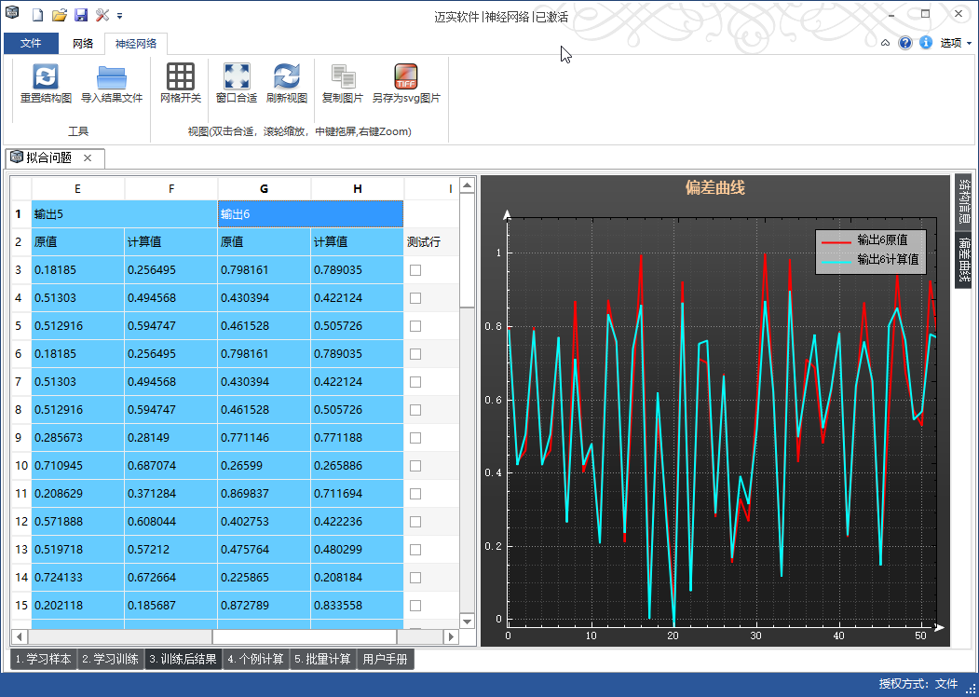Select the 输出6 header cell
The width and height of the screenshot is (979, 697).
[x=310, y=214]
